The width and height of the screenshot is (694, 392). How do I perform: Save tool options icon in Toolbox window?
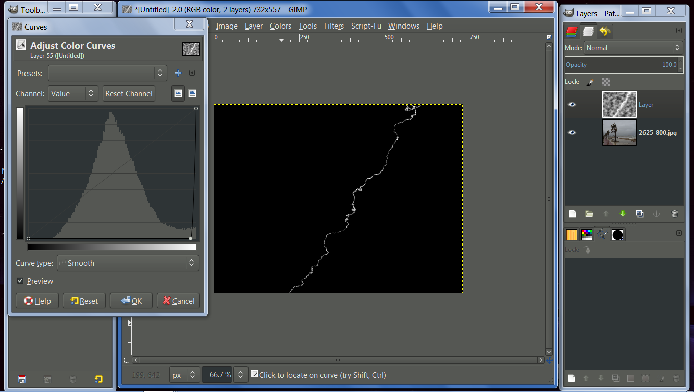click(22, 379)
